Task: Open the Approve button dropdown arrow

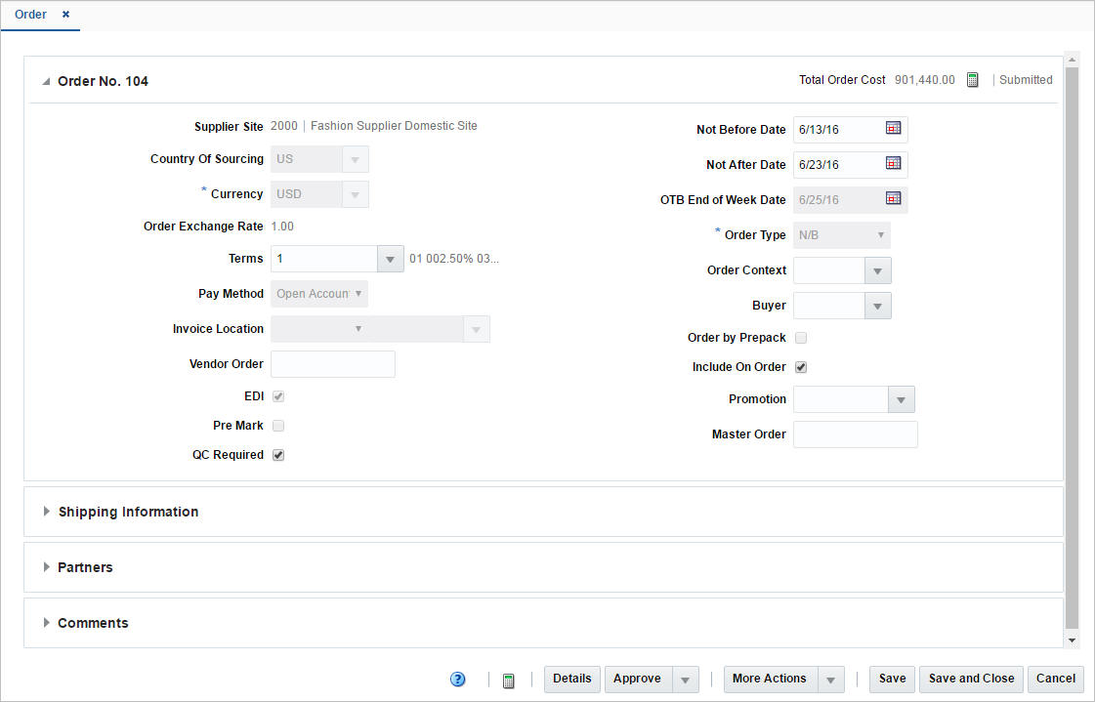Action: coord(685,680)
